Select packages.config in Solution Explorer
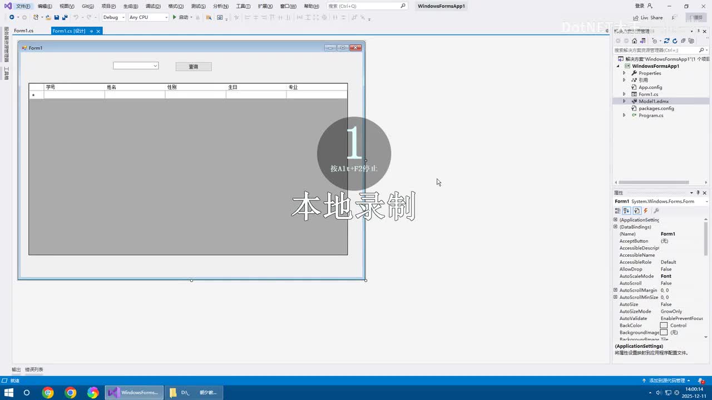 [656, 108]
